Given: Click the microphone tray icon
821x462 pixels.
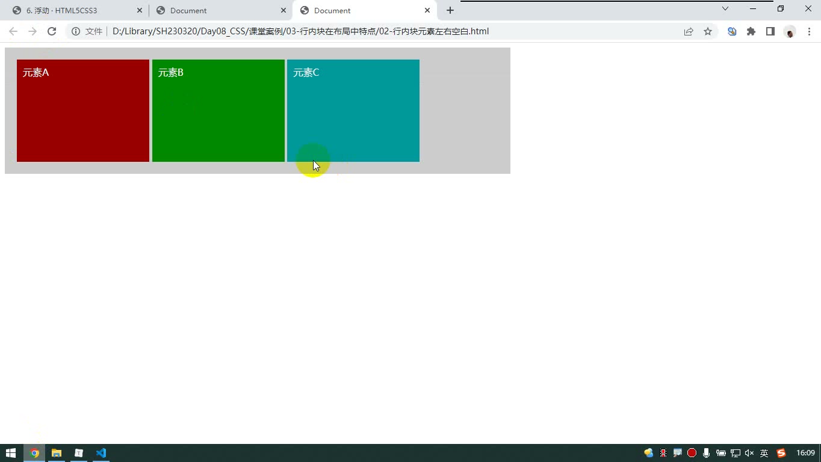Looking at the screenshot, I should pos(706,453).
